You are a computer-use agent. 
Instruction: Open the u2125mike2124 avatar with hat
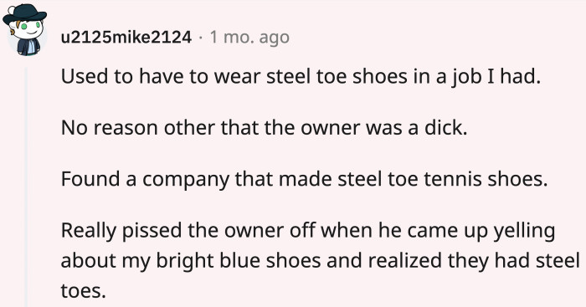pyautogui.click(x=25, y=31)
